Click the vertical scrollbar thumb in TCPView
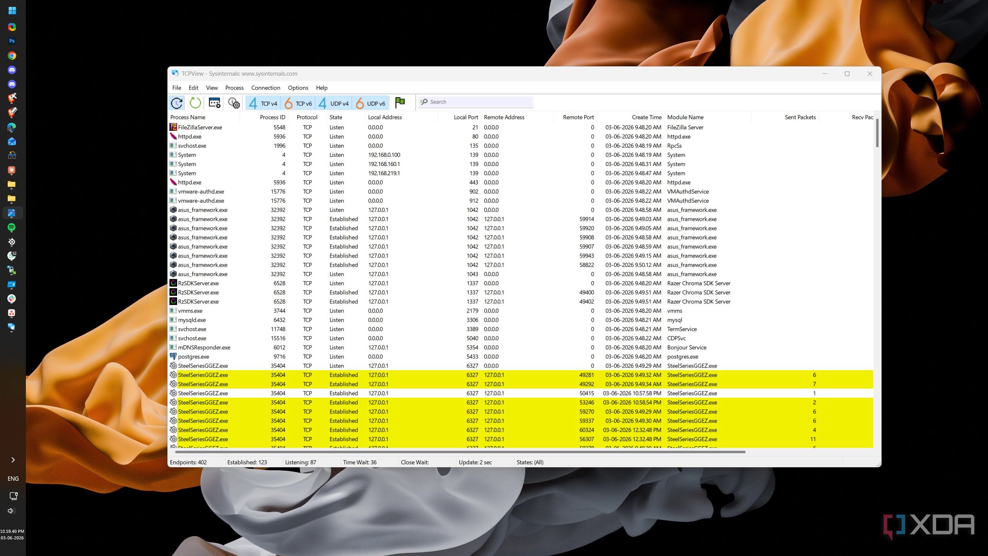This screenshot has width=988, height=556. pyautogui.click(x=877, y=133)
